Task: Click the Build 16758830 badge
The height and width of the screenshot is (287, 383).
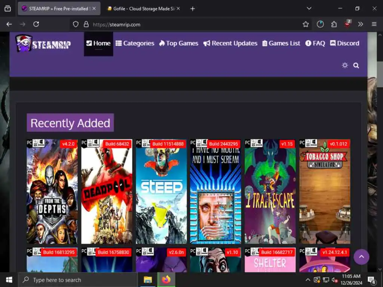Action: [x=113, y=252]
